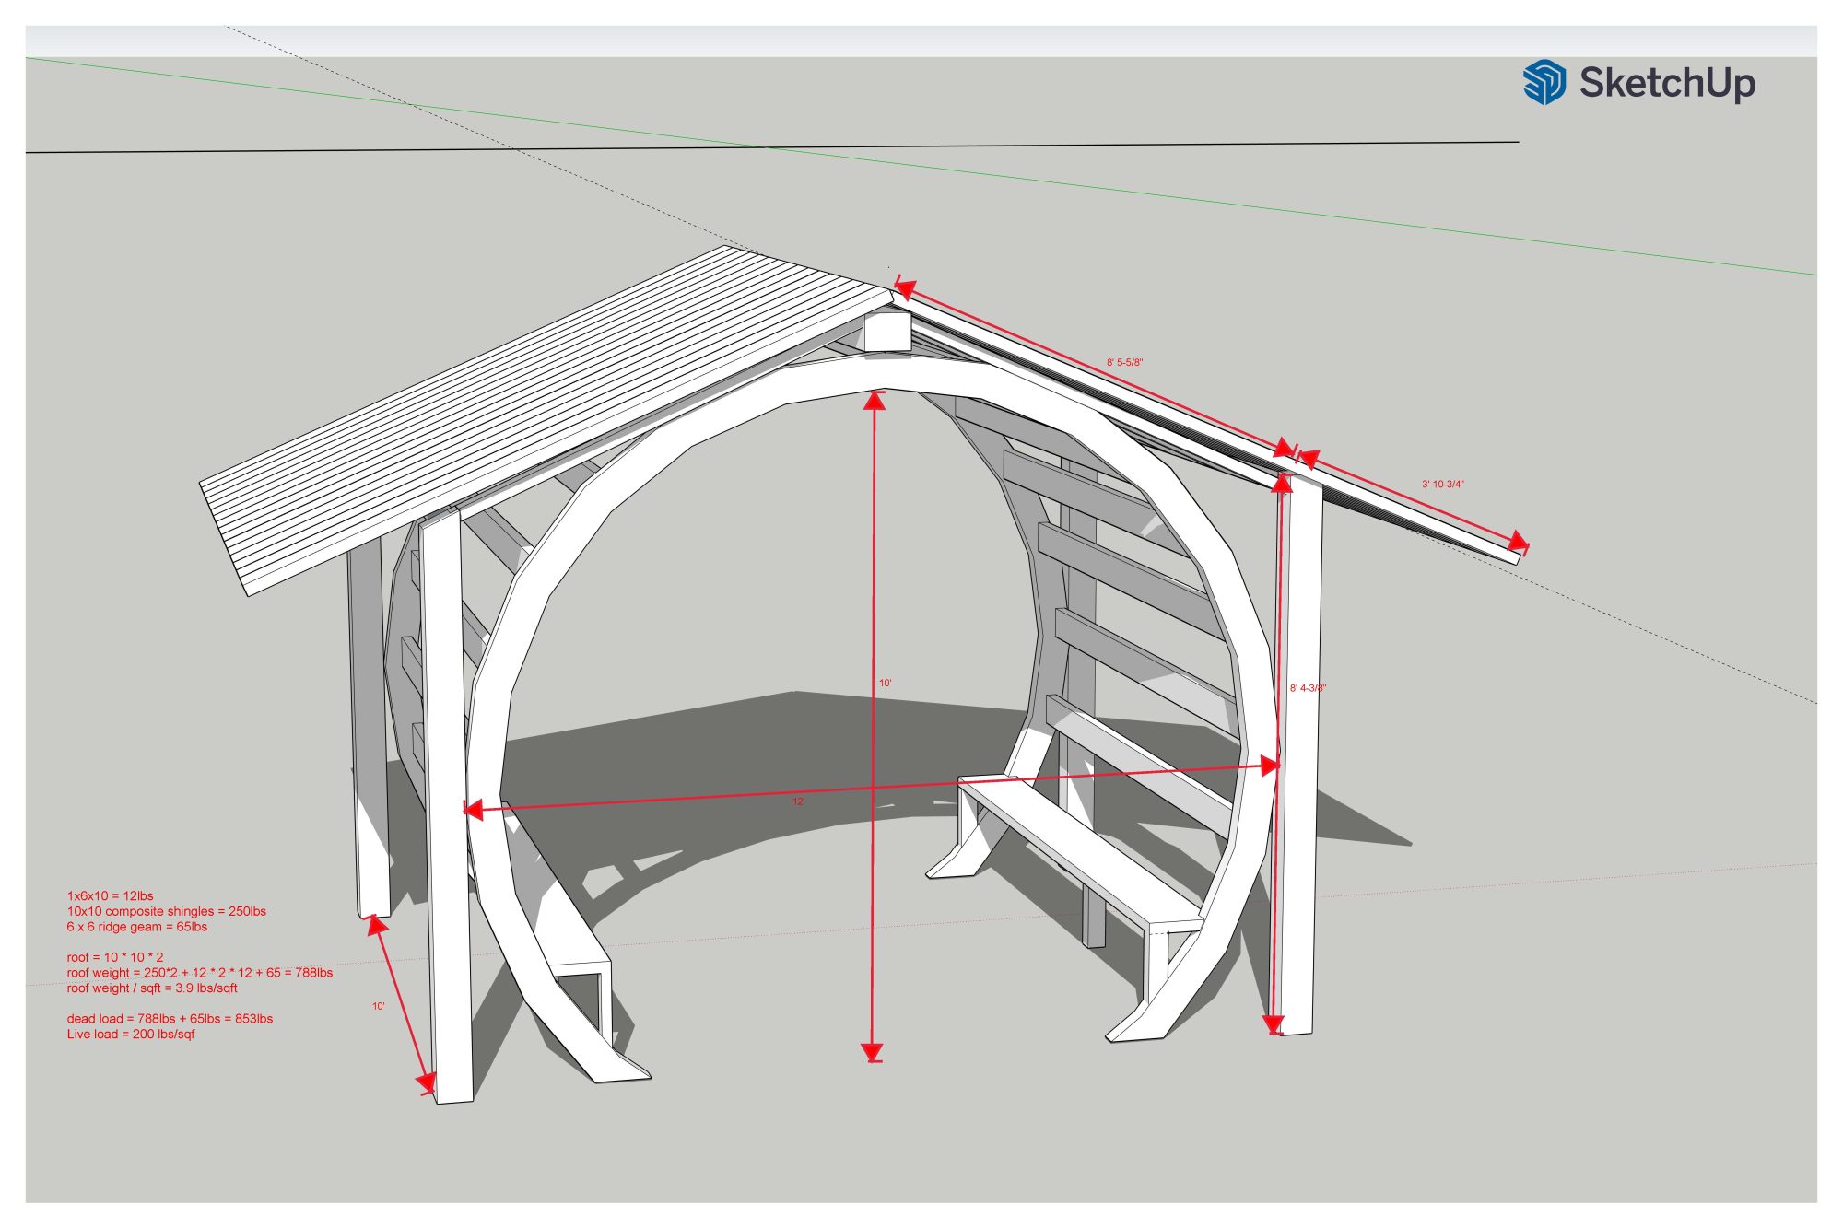
Task: Select the ridge beam end at roof peak
Action: [886, 332]
